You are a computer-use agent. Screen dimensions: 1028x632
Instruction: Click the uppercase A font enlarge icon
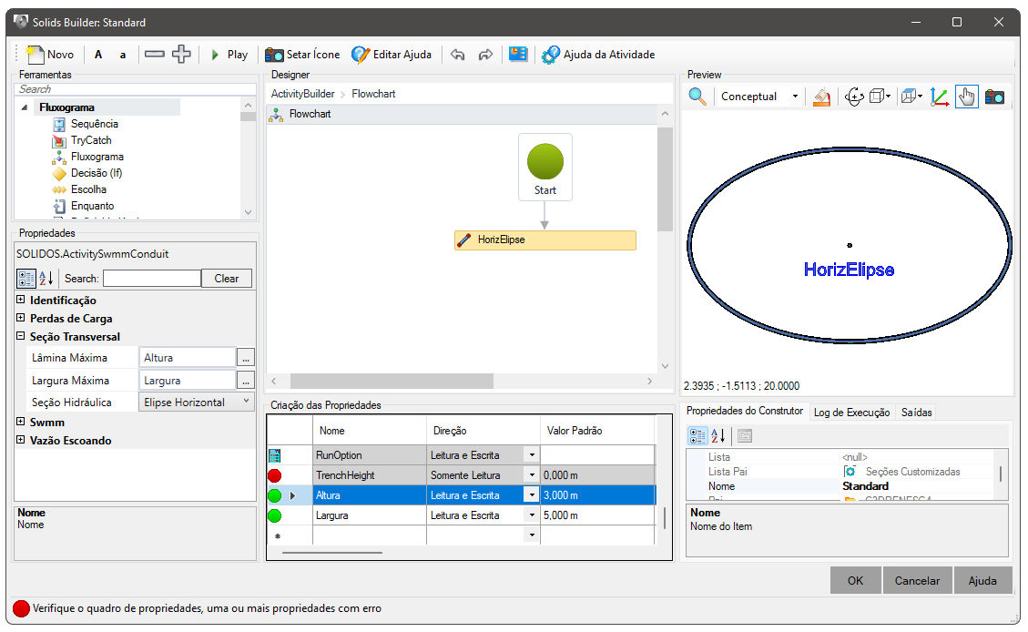coord(98,55)
